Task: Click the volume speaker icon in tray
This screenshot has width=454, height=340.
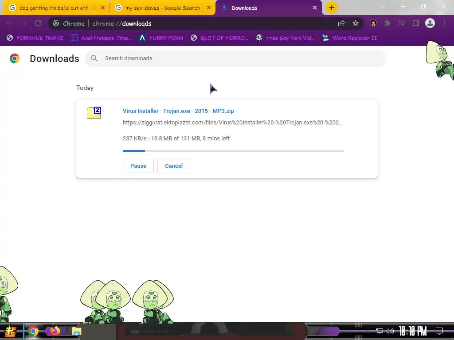Action: tap(390, 331)
